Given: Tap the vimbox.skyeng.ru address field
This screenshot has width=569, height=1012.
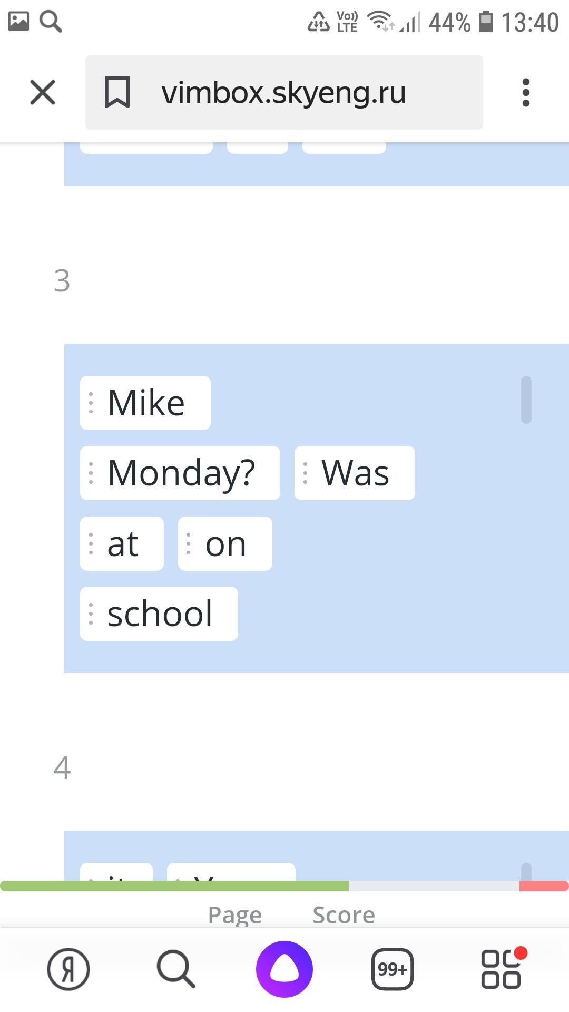Looking at the screenshot, I should [283, 93].
